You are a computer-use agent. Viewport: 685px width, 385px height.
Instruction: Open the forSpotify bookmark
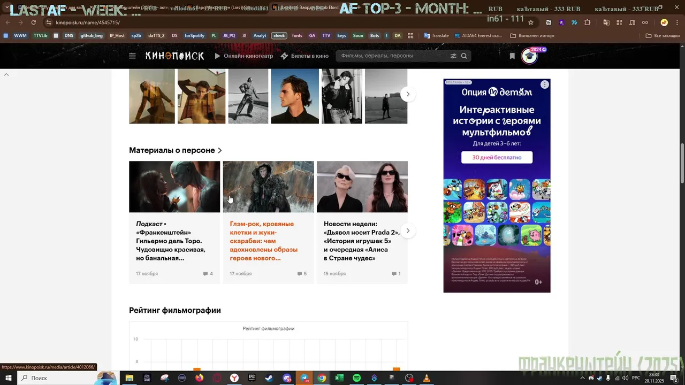tap(194, 36)
